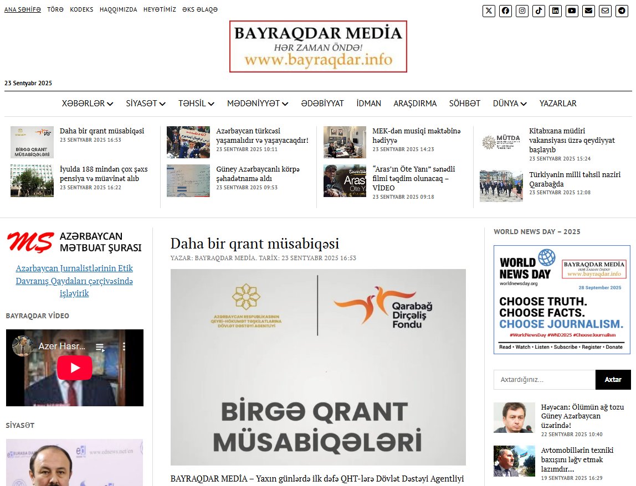
Task: Open the DÜNYA dropdown menu
Action: click(509, 104)
